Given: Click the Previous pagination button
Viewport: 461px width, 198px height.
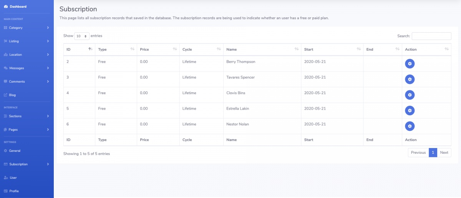Looking at the screenshot, I should 418,153.
